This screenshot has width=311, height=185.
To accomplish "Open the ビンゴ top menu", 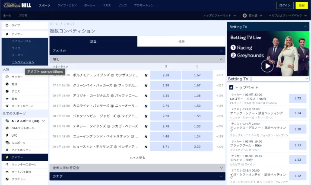I will point(122,5).
